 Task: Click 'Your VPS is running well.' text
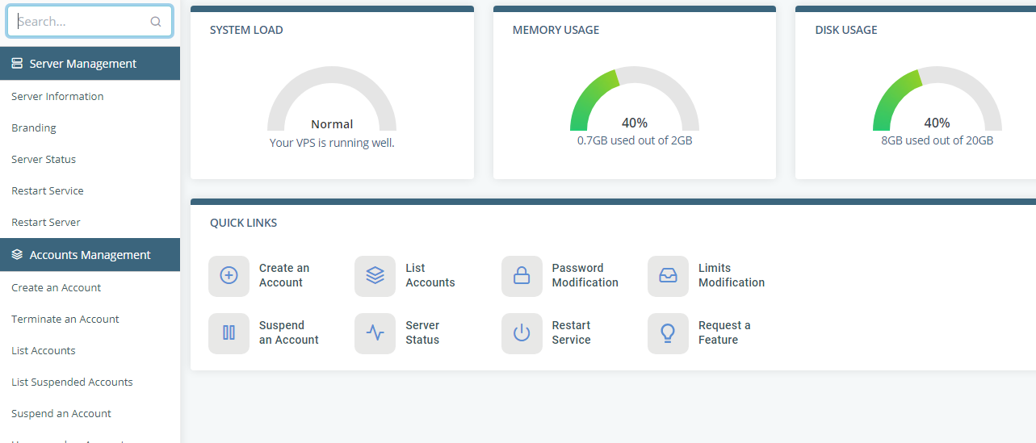click(332, 143)
